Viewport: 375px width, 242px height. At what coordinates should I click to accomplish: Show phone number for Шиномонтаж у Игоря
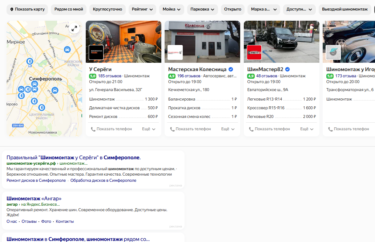pyautogui.click(x=348, y=129)
